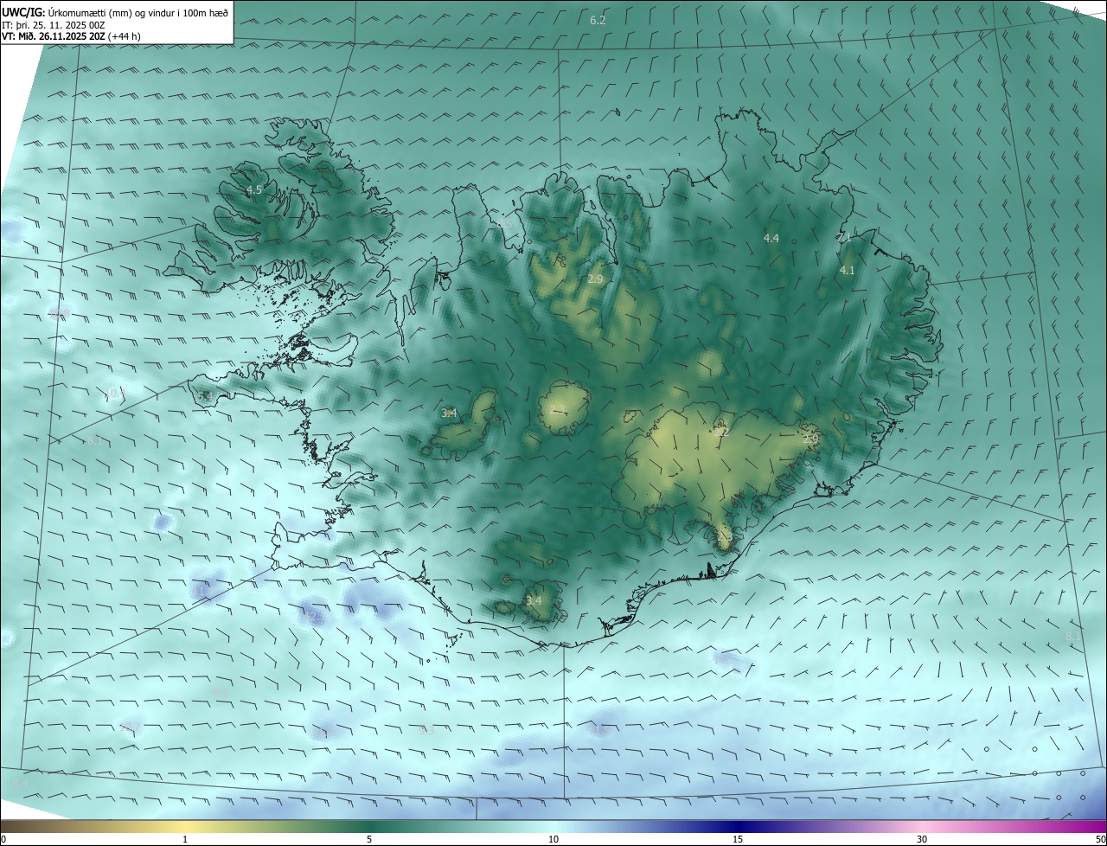Click the 2.2 value on the large glacier
The height and width of the screenshot is (846, 1107).
723,431
